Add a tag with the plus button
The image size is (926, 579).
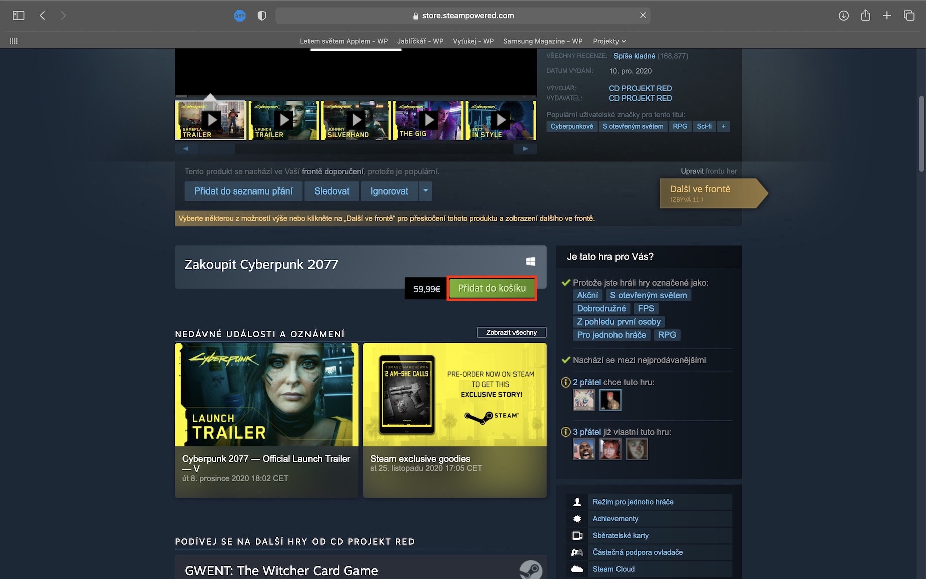click(724, 126)
